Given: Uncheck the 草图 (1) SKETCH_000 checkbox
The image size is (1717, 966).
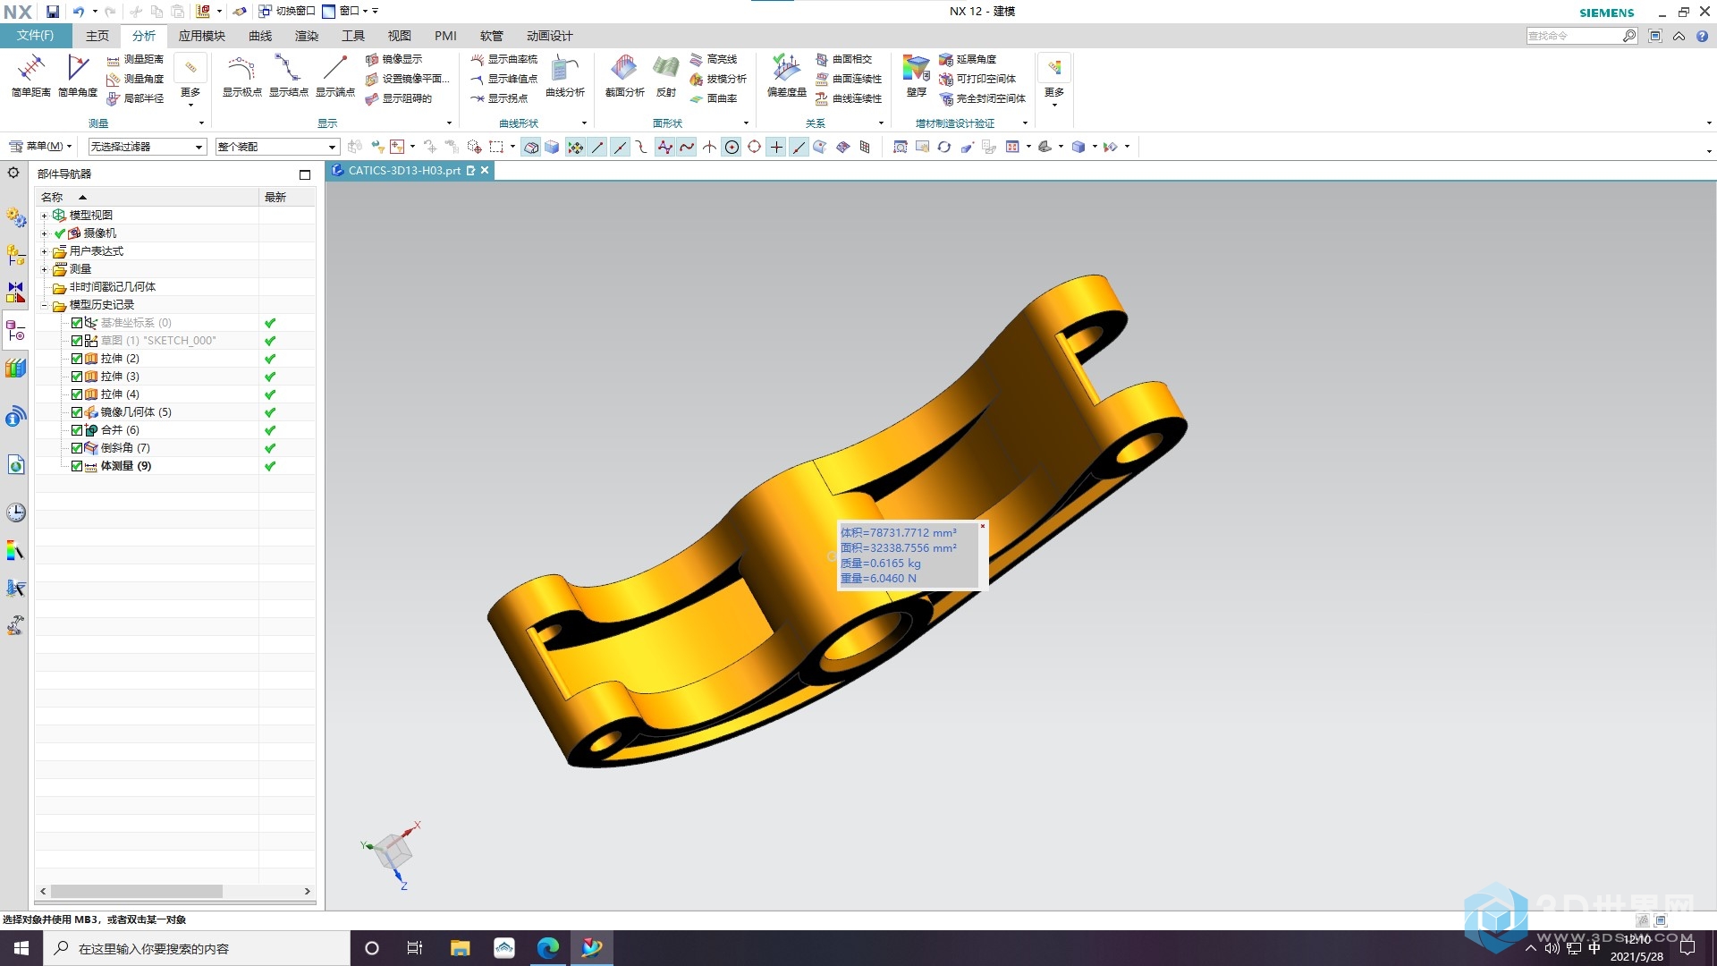Looking at the screenshot, I should [x=77, y=341].
